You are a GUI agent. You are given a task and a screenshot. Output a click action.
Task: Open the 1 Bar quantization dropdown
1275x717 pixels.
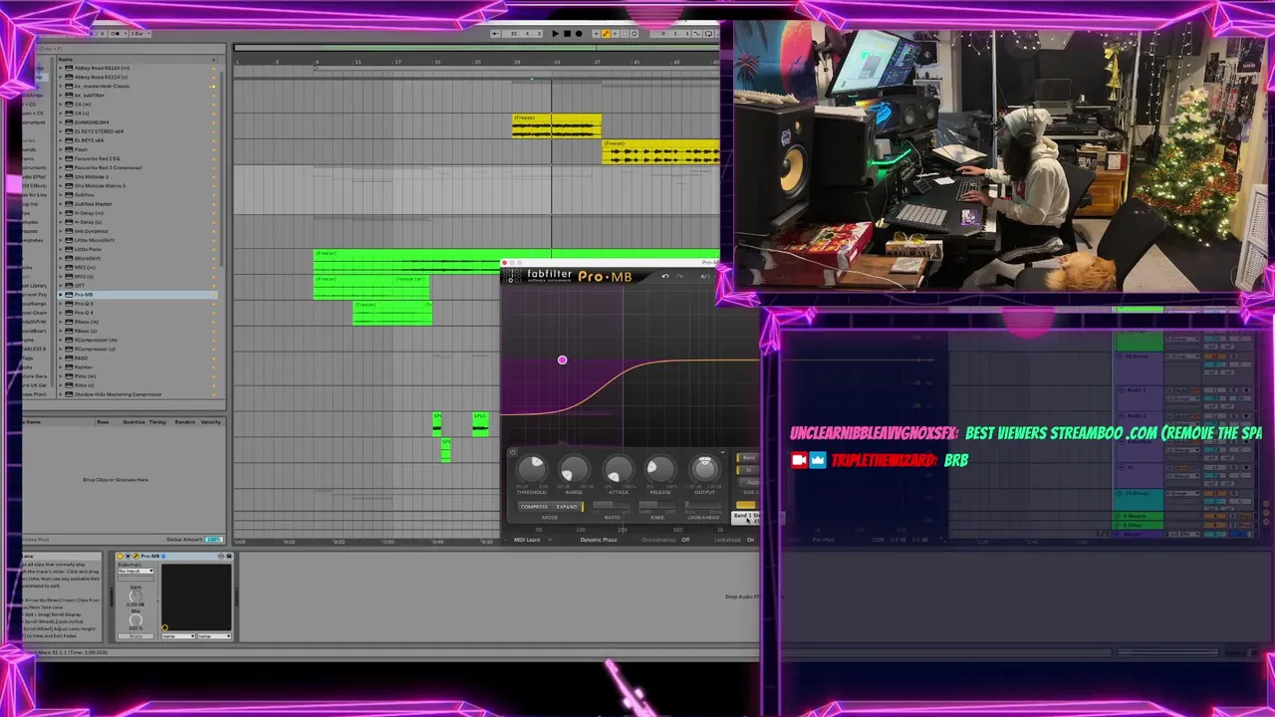pyautogui.click(x=139, y=34)
